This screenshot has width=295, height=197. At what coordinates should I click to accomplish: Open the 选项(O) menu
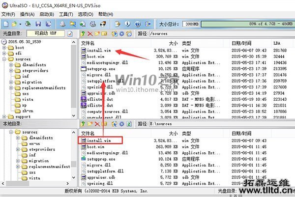pyautogui.click(x=86, y=14)
